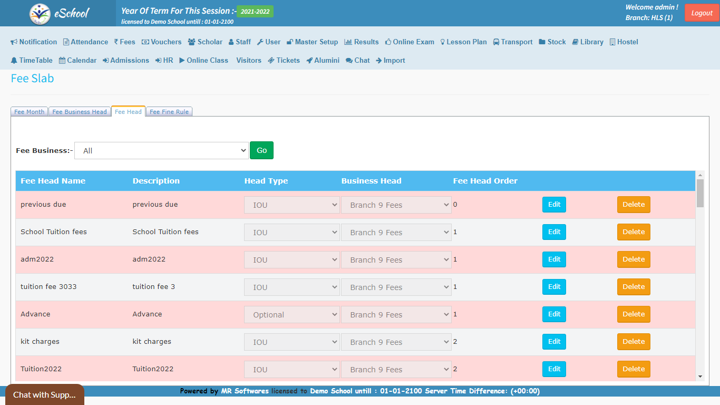Click the Fees rupee icon

point(116,42)
